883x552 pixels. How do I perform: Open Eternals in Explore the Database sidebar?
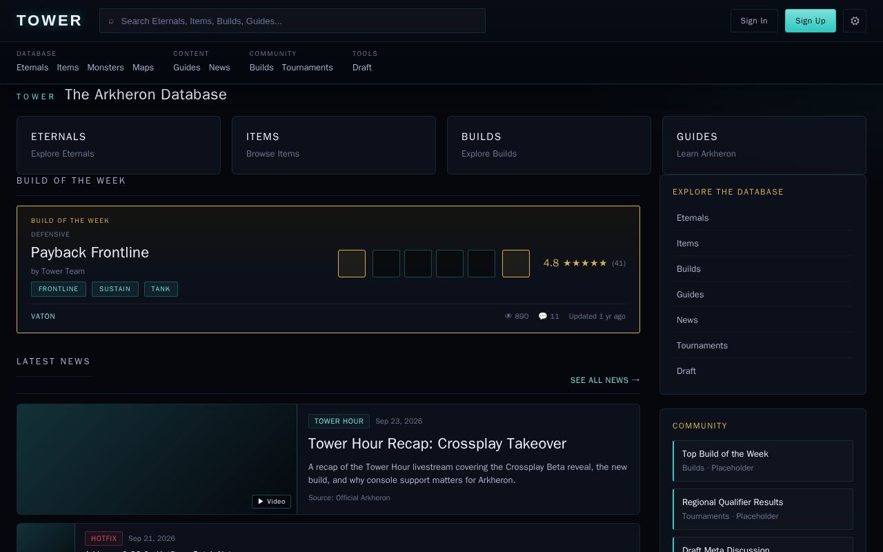pyautogui.click(x=763, y=218)
